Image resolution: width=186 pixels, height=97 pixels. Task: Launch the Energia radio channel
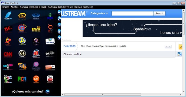pyautogui.click(x=36, y=66)
